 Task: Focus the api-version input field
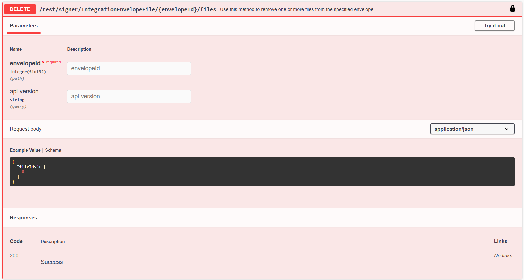129,96
